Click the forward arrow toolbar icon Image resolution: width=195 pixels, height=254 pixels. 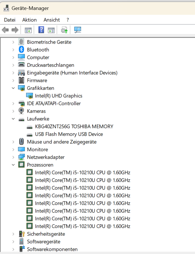[x=15, y=30]
